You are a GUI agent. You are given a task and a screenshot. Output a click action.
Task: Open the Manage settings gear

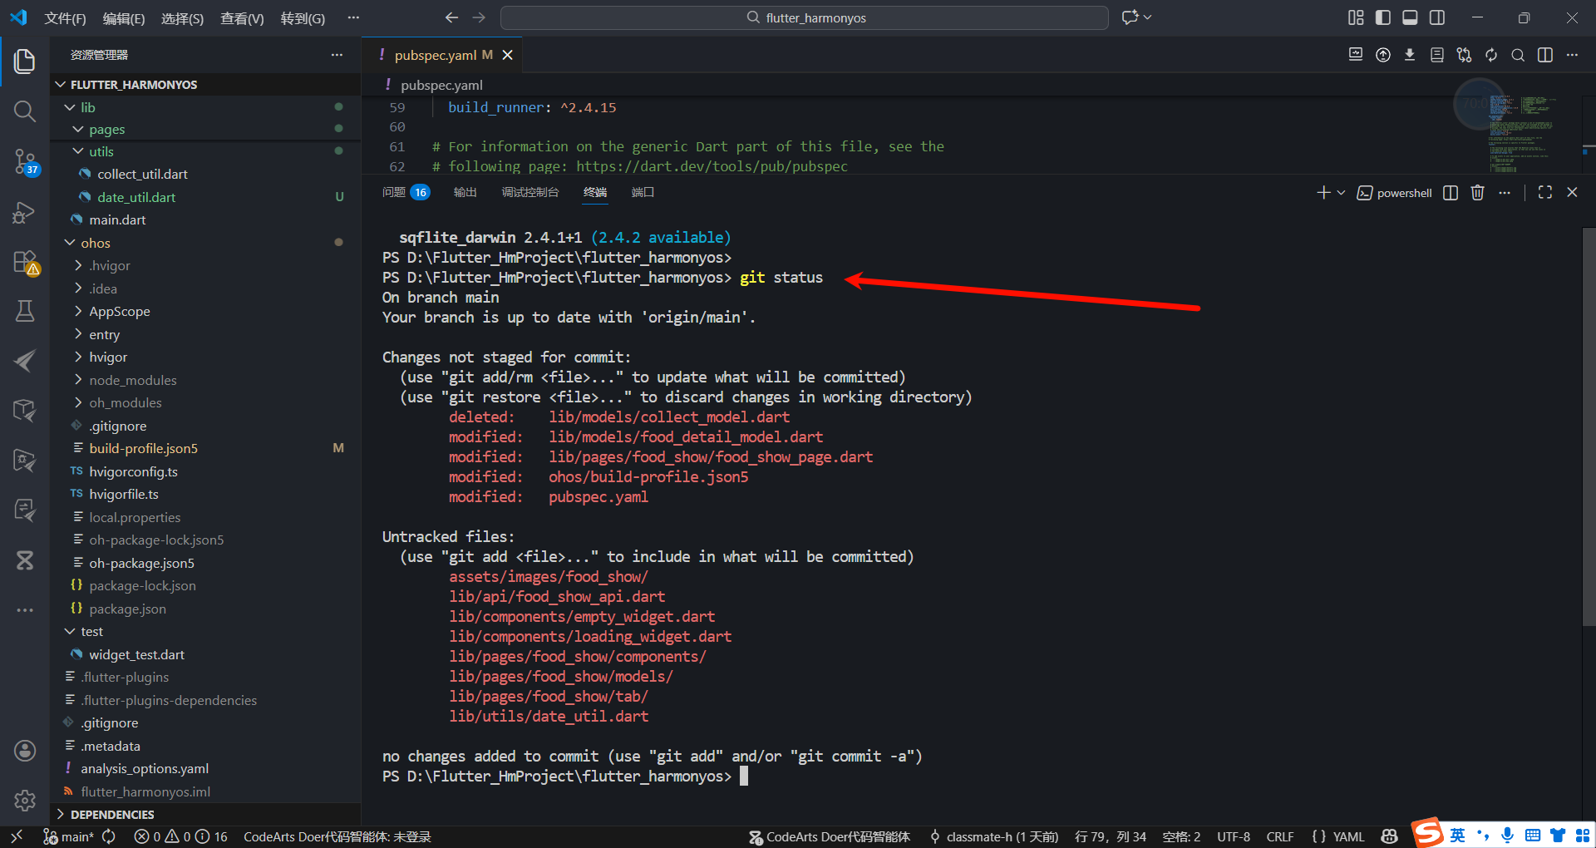coord(25,801)
